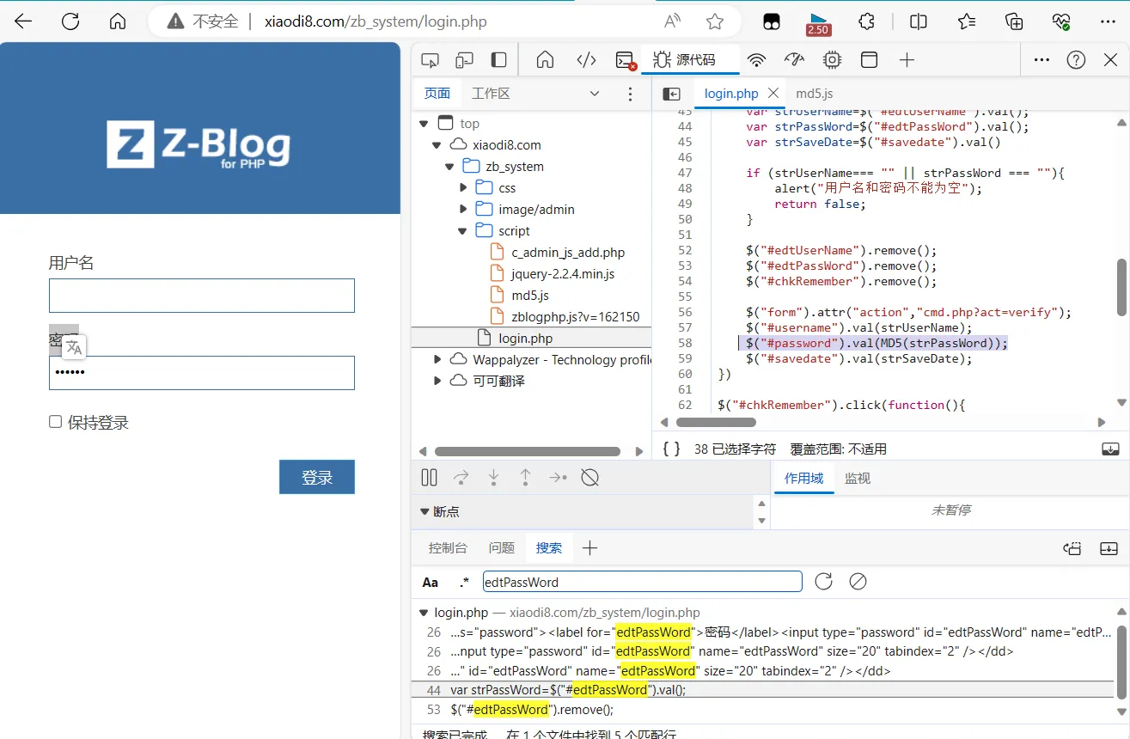Toggle match case Aa in search
Viewport: 1130px width, 739px height.
coord(431,583)
